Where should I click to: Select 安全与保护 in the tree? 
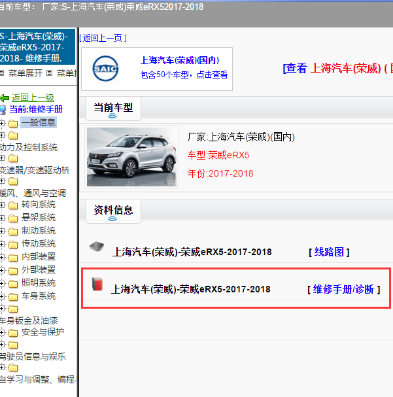click(43, 332)
